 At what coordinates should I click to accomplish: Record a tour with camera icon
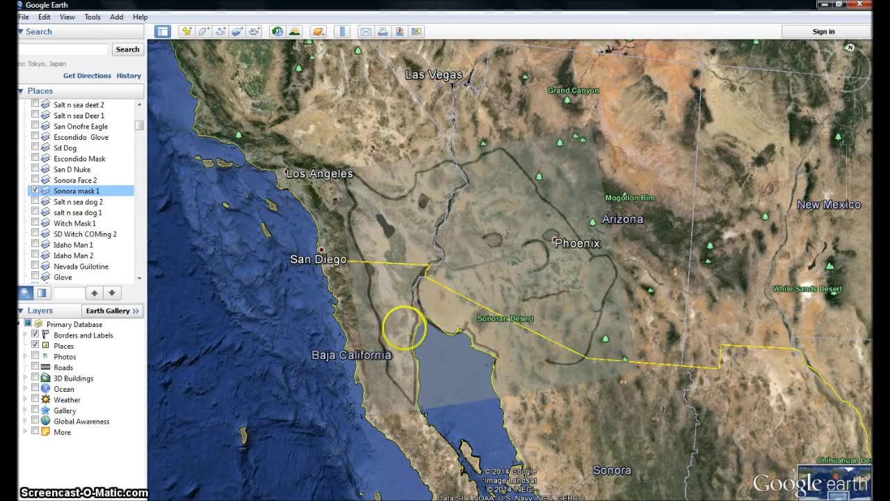254,31
